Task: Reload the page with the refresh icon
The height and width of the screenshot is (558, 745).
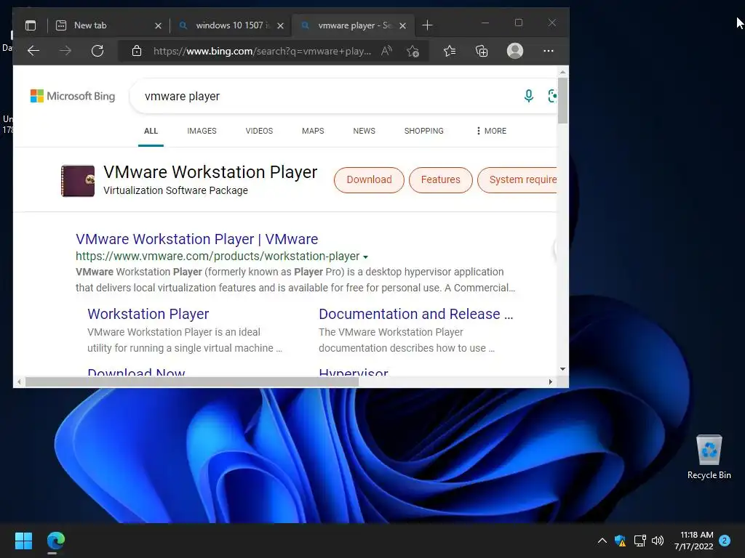Action: coord(97,51)
